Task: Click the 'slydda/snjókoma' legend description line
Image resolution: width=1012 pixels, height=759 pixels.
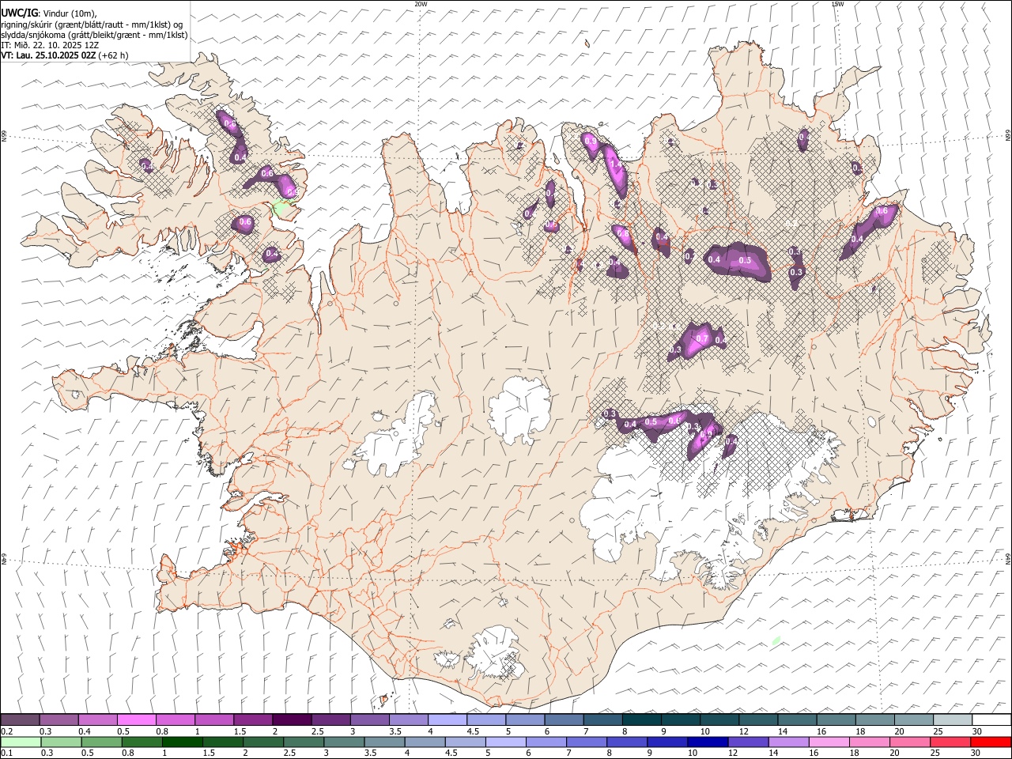Action: pos(94,35)
